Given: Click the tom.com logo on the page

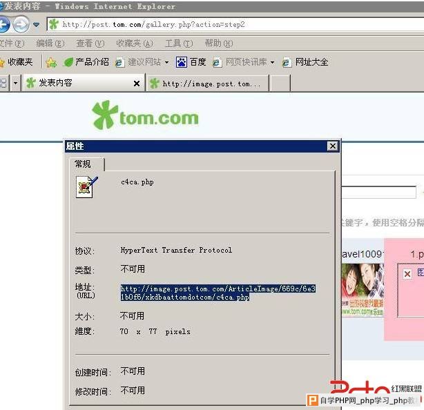Looking at the screenshot, I should pos(145,115).
